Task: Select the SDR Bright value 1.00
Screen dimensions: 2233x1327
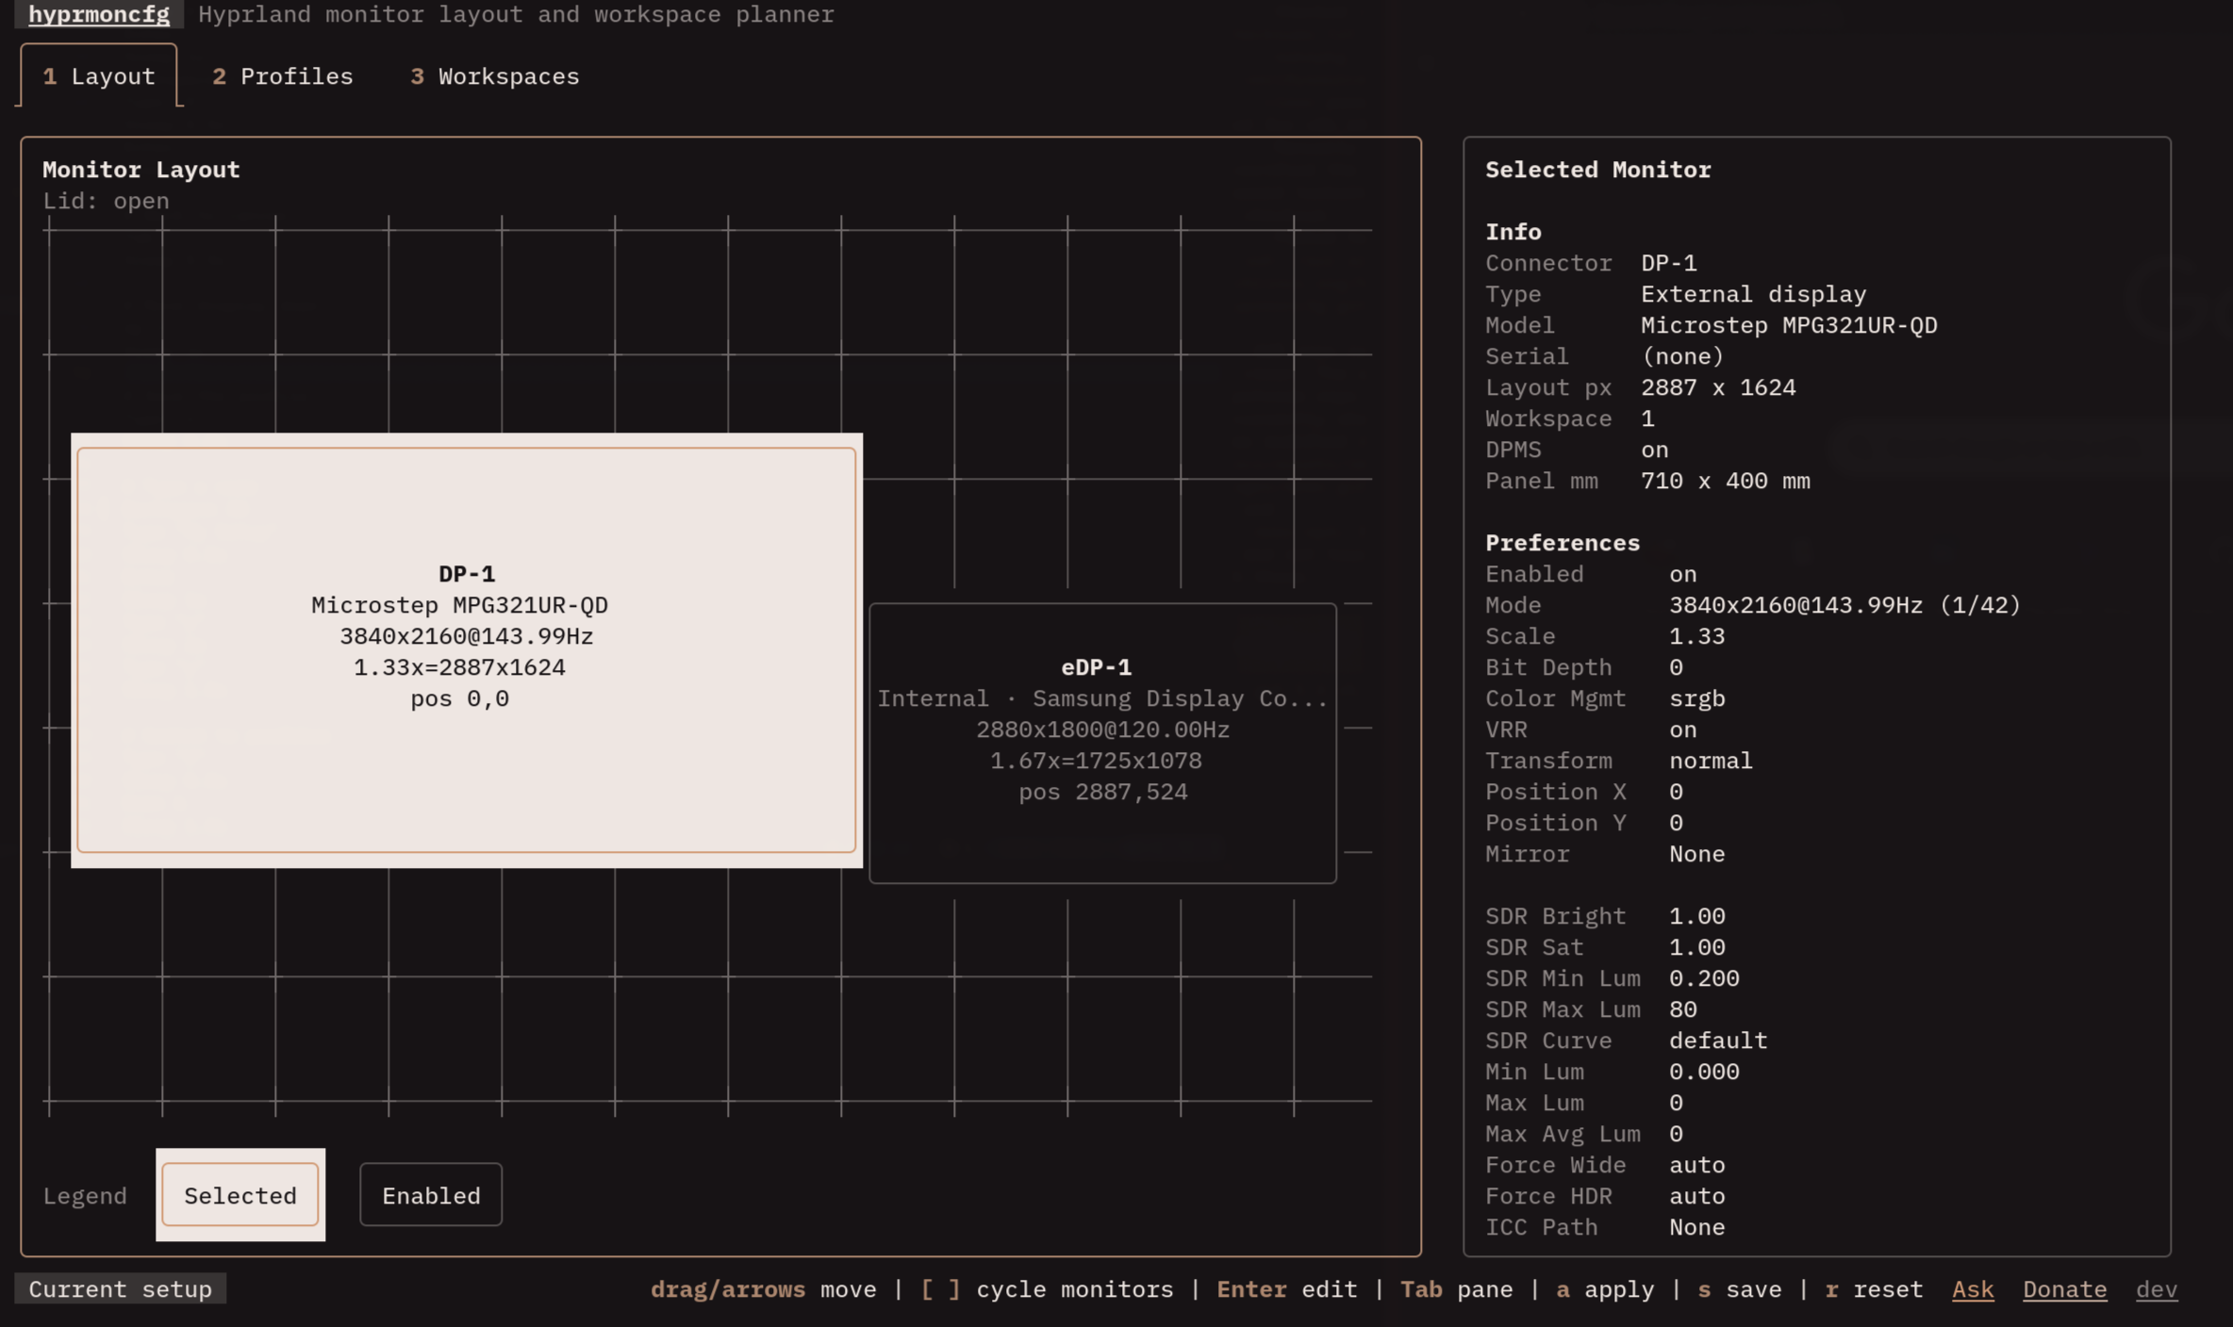Action: tap(1697, 916)
